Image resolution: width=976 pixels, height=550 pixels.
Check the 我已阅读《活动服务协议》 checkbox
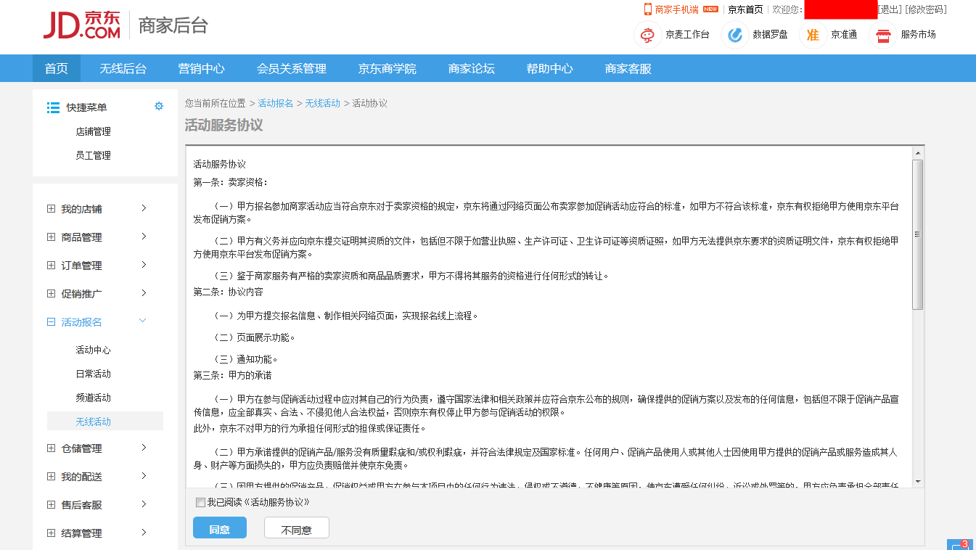tap(200, 502)
